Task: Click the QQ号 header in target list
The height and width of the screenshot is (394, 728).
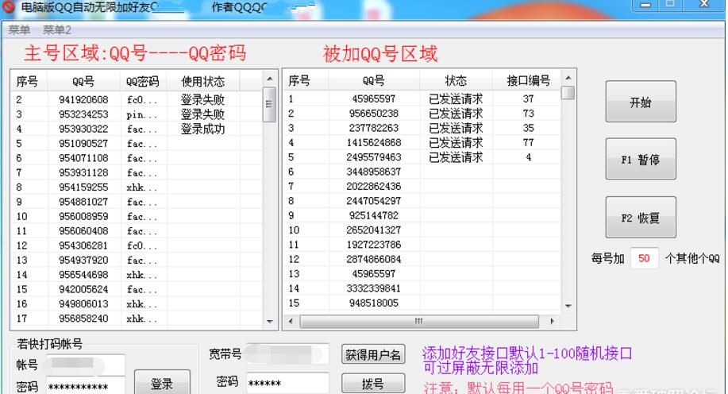Action: point(374,80)
